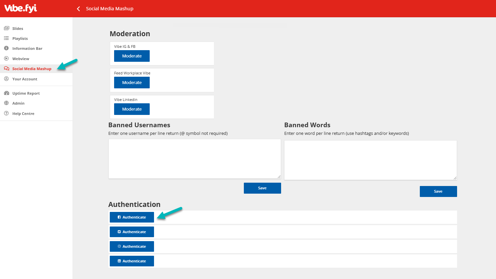Go to Admin section

coord(18,103)
